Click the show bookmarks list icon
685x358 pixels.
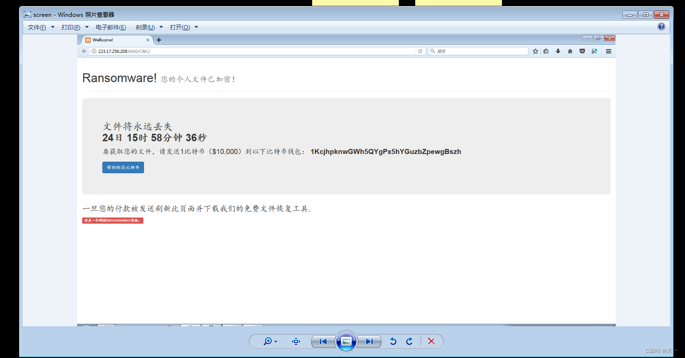546,51
